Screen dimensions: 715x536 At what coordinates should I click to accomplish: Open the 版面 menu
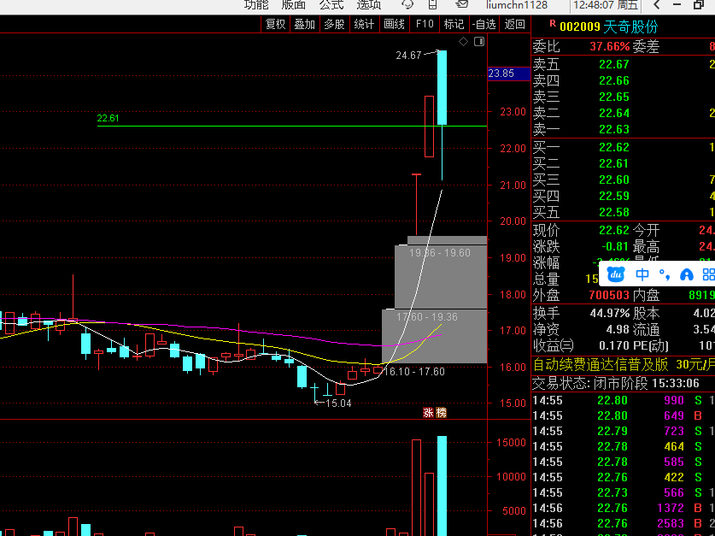(x=293, y=4)
